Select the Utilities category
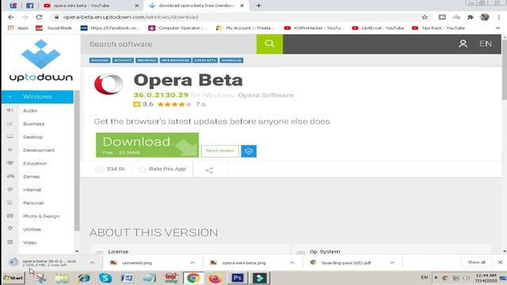The height and width of the screenshot is (285, 507). tap(32, 230)
